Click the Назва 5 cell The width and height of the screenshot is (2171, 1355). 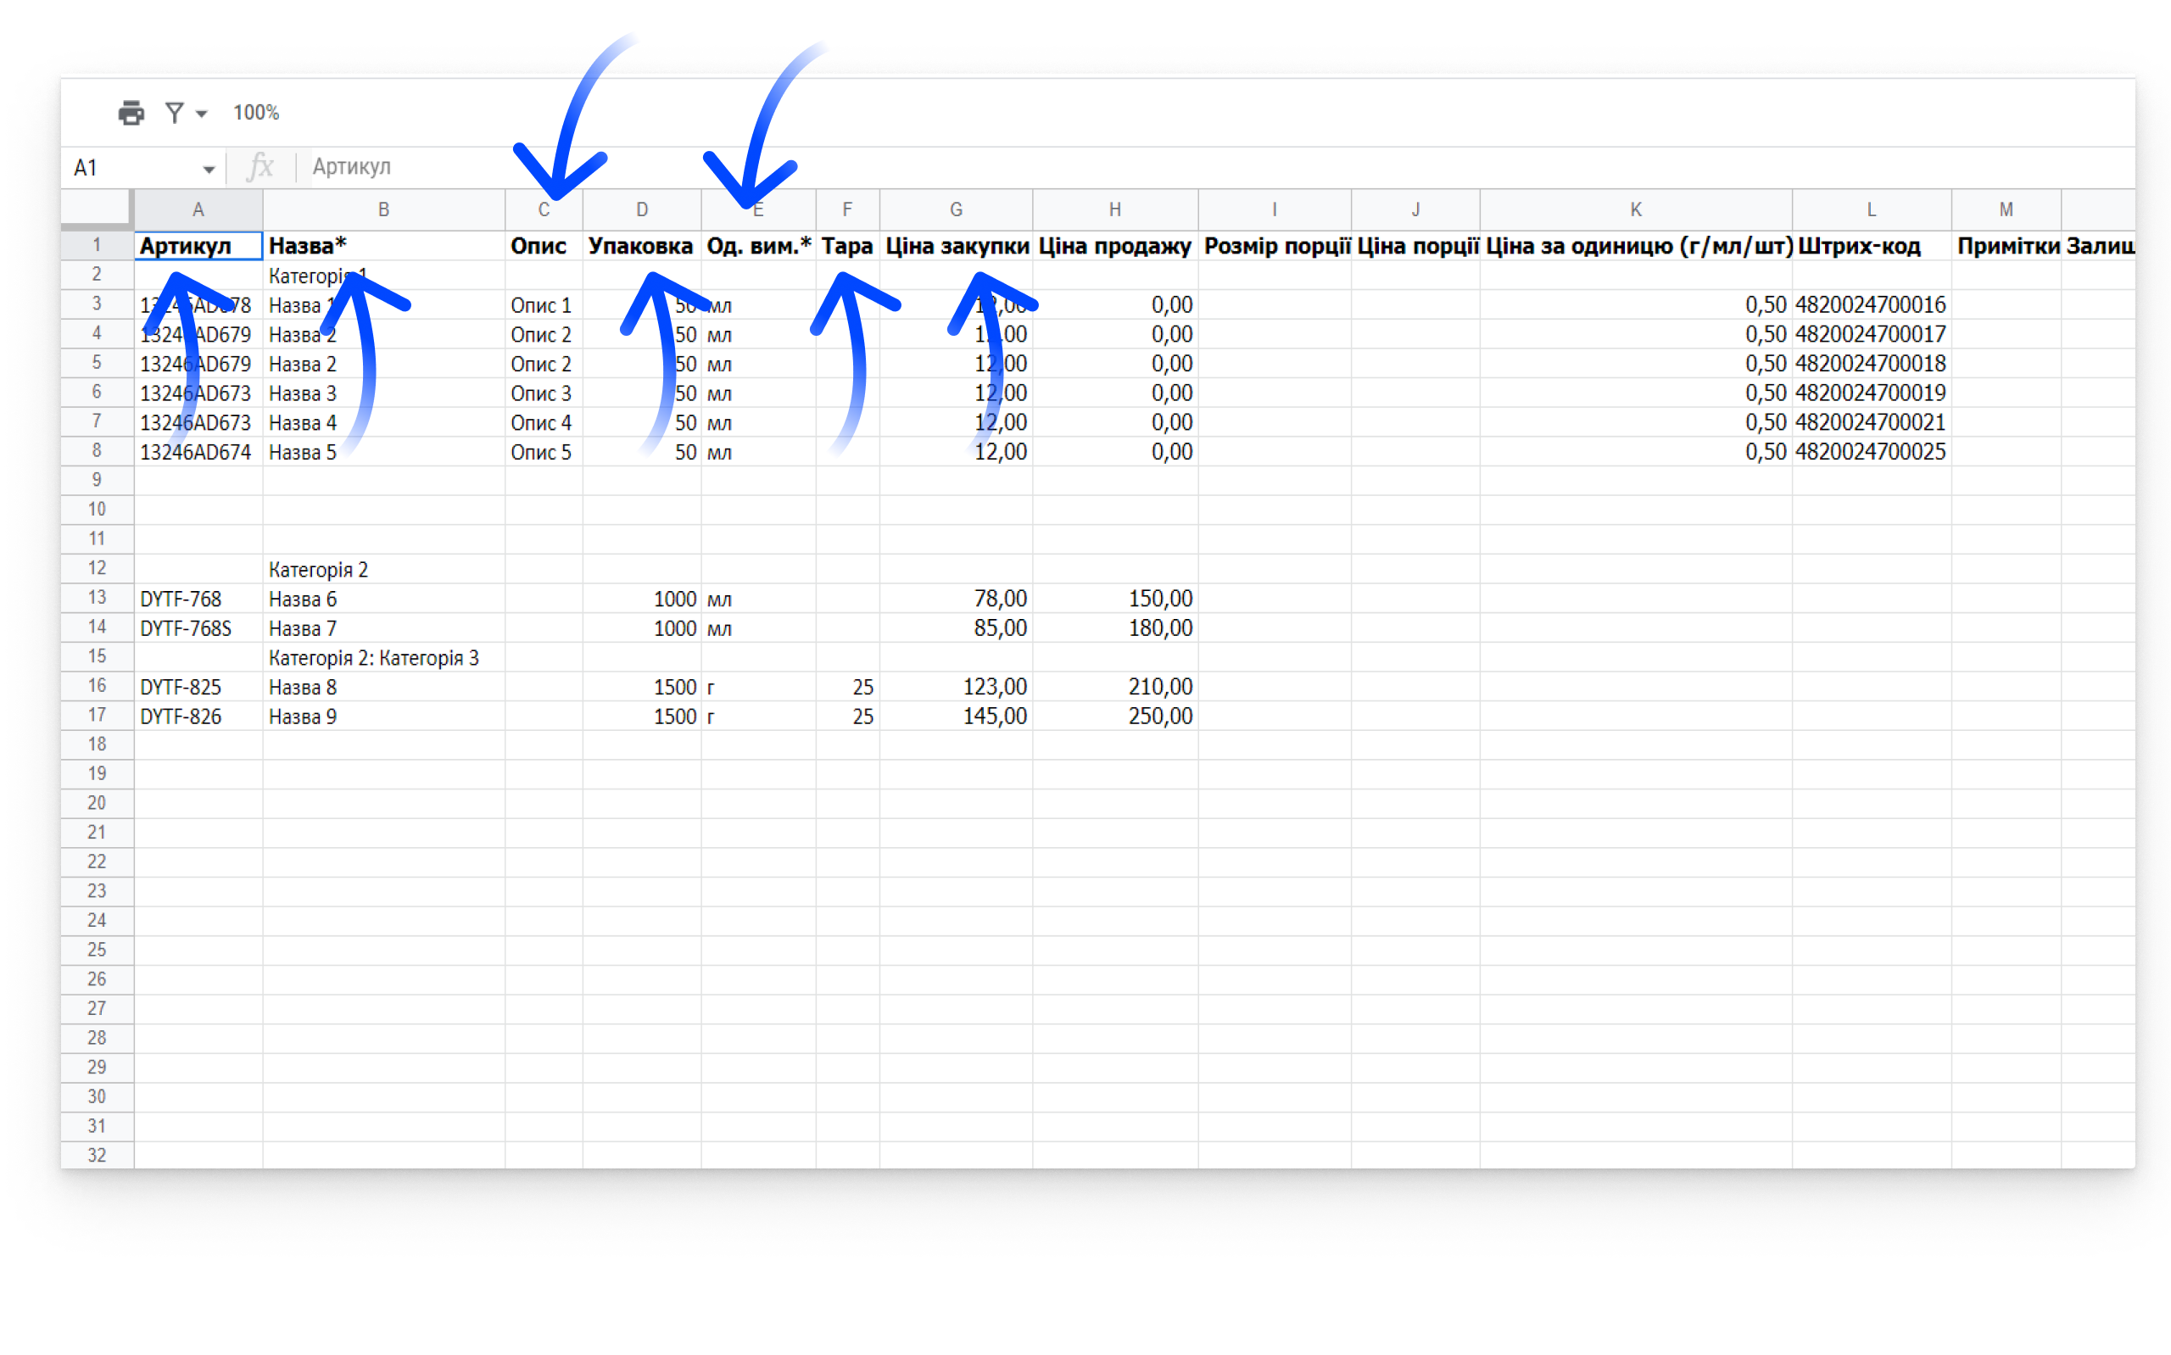coord(383,452)
